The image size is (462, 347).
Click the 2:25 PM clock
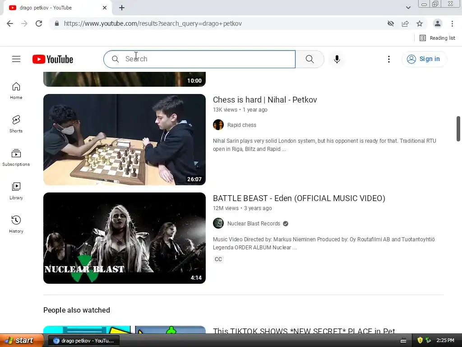point(445,340)
